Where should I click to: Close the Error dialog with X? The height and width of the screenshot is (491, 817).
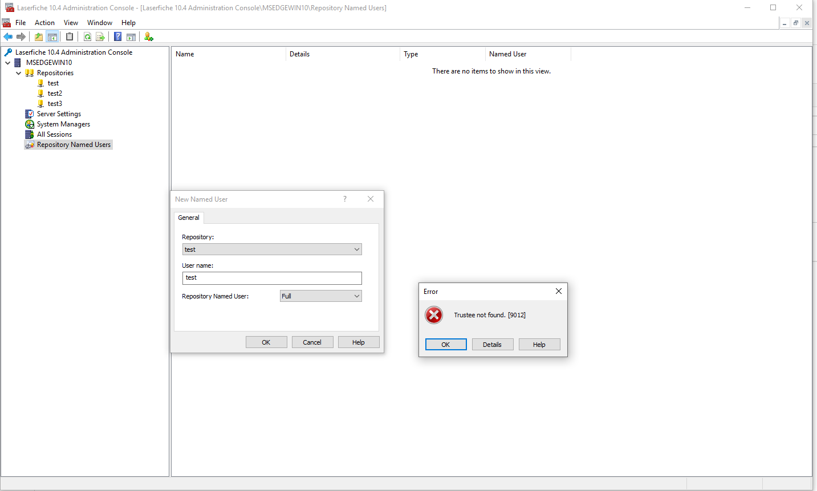coord(559,291)
